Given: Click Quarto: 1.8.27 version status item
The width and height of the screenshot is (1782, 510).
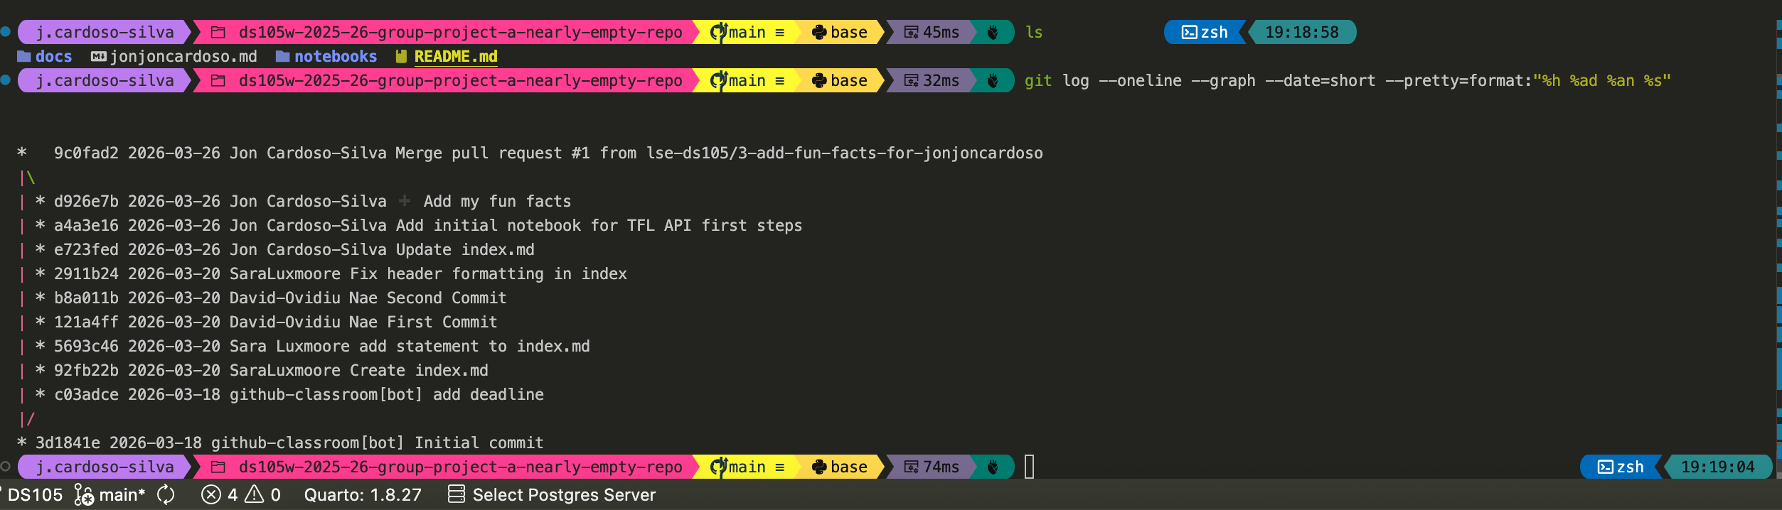Looking at the screenshot, I should [363, 494].
